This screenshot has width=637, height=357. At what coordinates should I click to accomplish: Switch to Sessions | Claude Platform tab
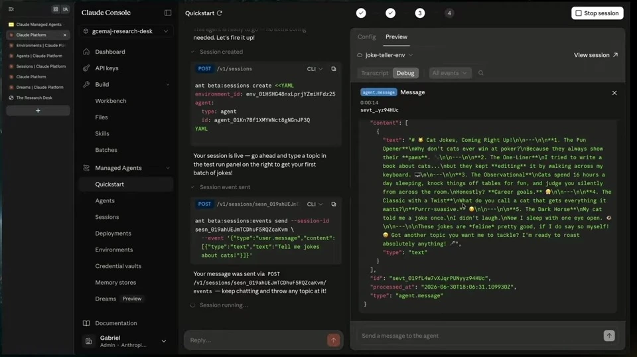pos(38,66)
